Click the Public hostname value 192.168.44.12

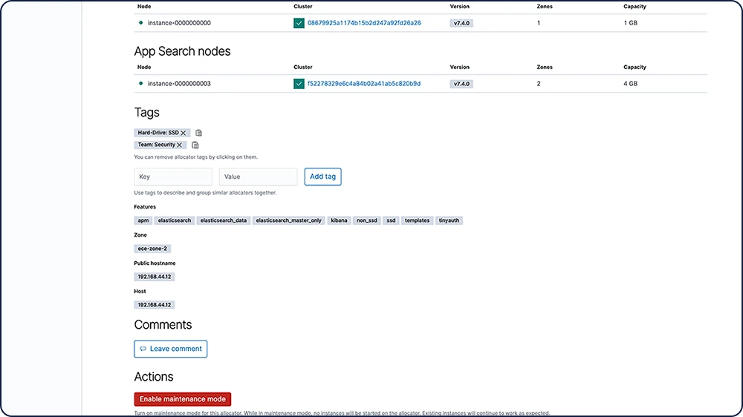click(154, 277)
